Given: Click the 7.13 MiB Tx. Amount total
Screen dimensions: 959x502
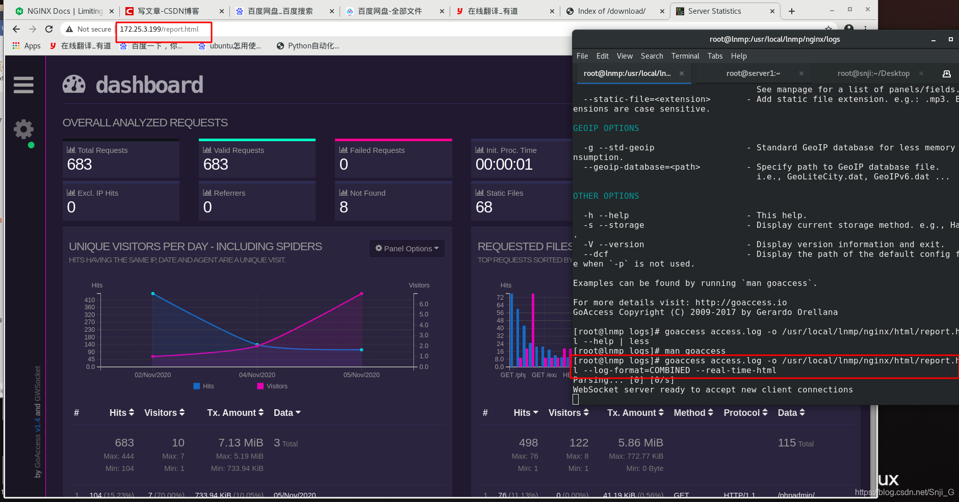Looking at the screenshot, I should pyautogui.click(x=241, y=443).
